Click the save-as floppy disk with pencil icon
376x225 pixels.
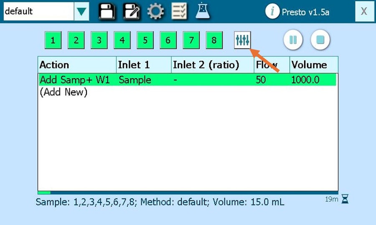tap(131, 11)
